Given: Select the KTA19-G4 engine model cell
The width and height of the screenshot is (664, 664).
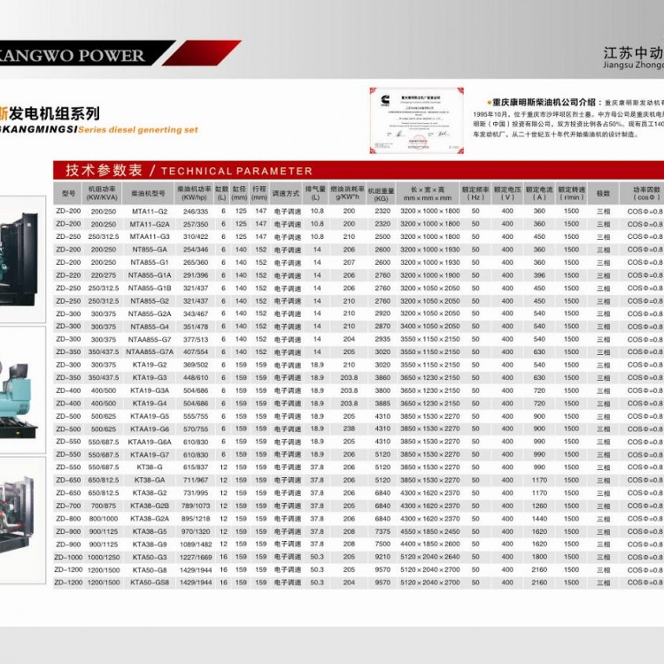Looking at the screenshot, I should [150, 404].
